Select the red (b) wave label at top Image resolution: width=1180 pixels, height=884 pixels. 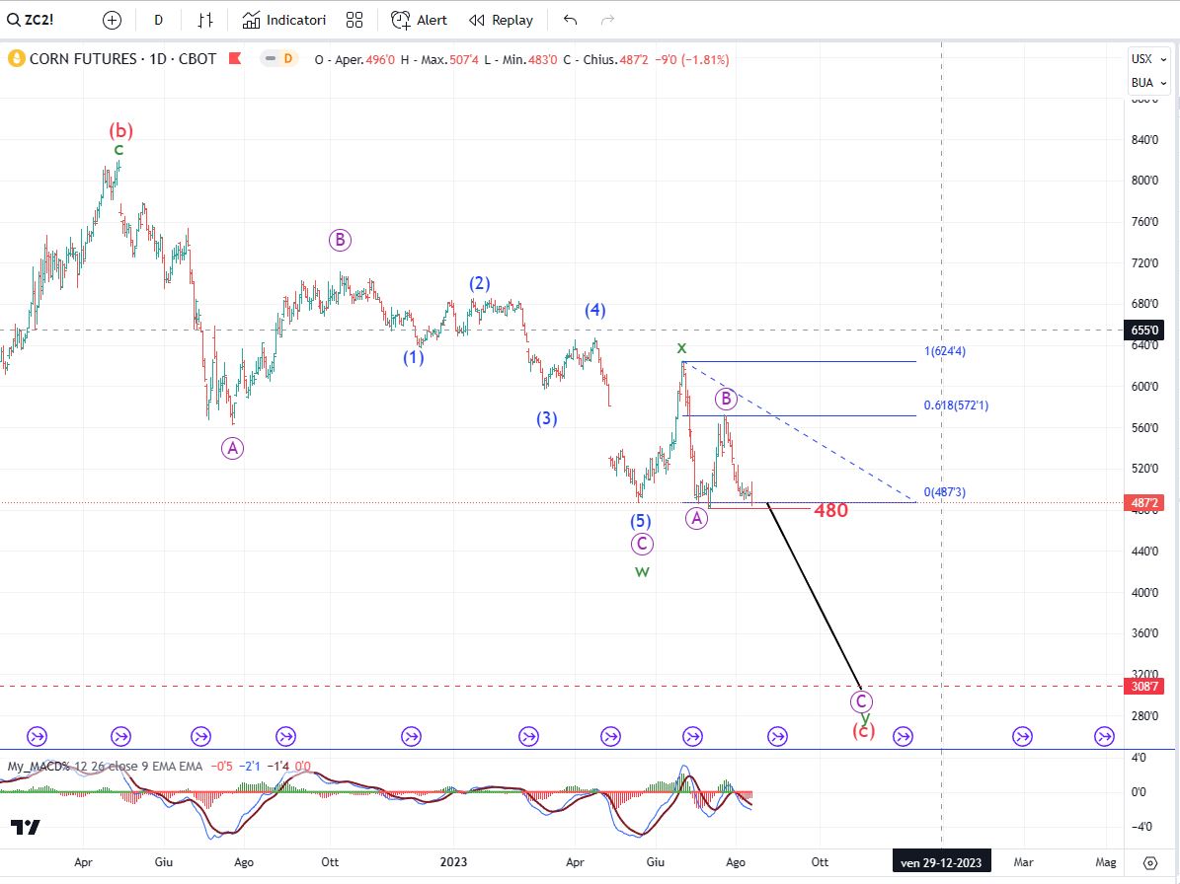click(120, 131)
